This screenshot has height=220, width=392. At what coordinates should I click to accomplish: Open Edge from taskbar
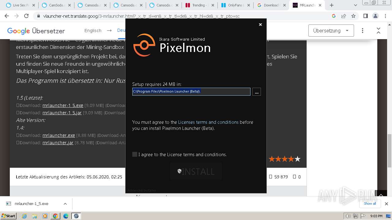point(66,216)
